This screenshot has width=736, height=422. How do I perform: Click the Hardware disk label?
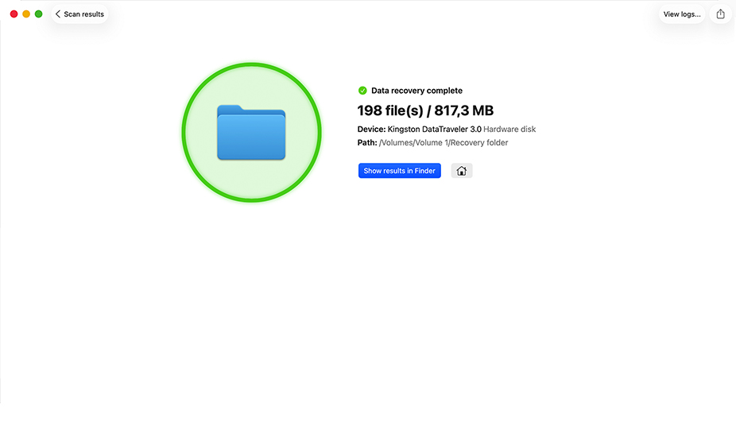click(509, 129)
